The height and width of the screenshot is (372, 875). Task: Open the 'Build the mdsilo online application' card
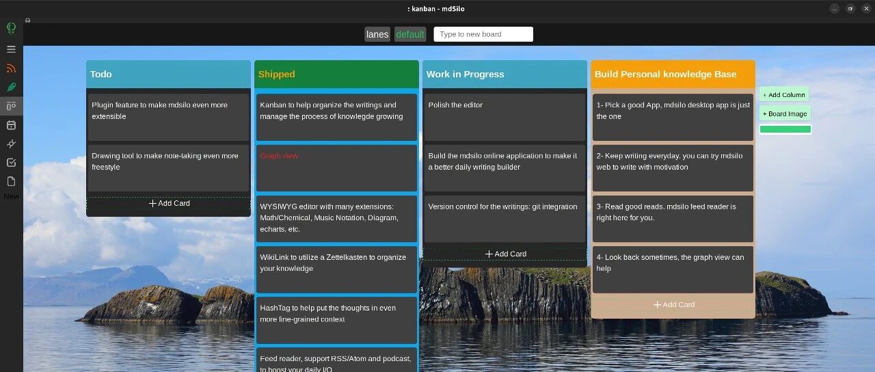504,168
